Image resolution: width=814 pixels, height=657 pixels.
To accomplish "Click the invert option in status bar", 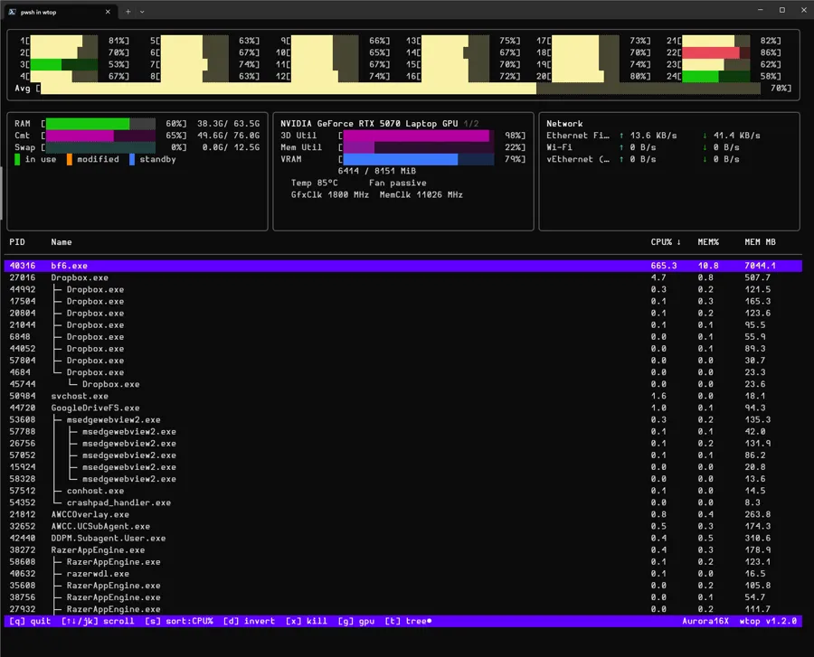I will (250, 621).
